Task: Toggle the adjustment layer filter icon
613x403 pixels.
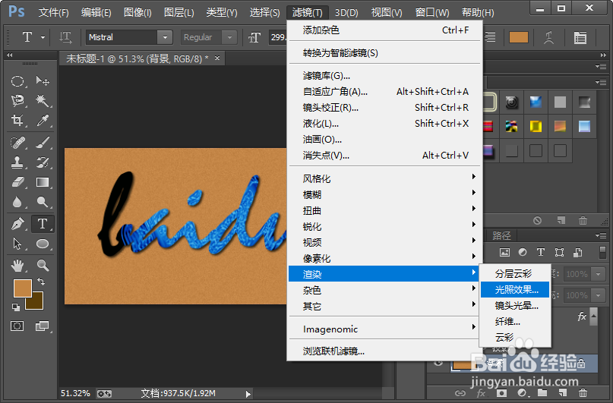Action: [523, 252]
